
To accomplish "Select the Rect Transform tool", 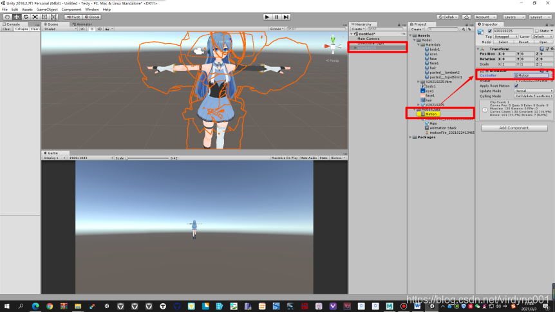I will pos(44,17).
